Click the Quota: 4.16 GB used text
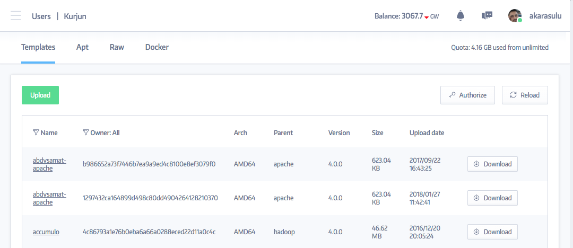The width and height of the screenshot is (573, 248). pyautogui.click(x=500, y=48)
